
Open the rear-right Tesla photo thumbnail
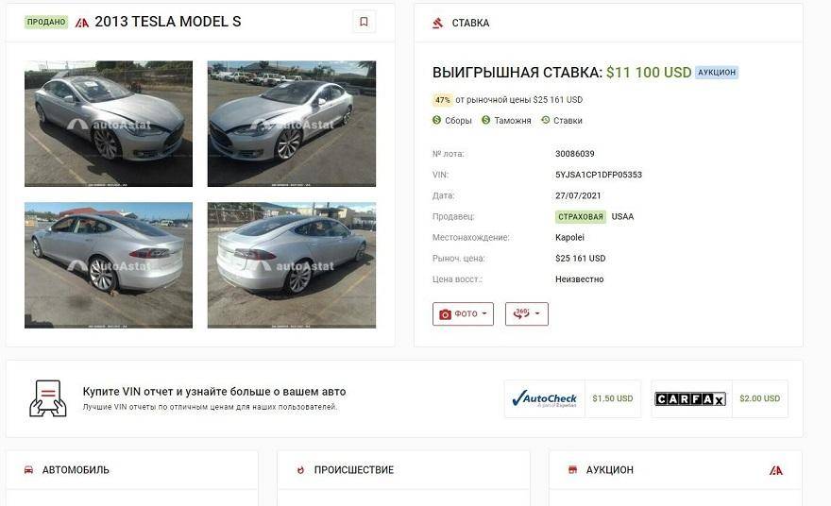[x=292, y=265]
